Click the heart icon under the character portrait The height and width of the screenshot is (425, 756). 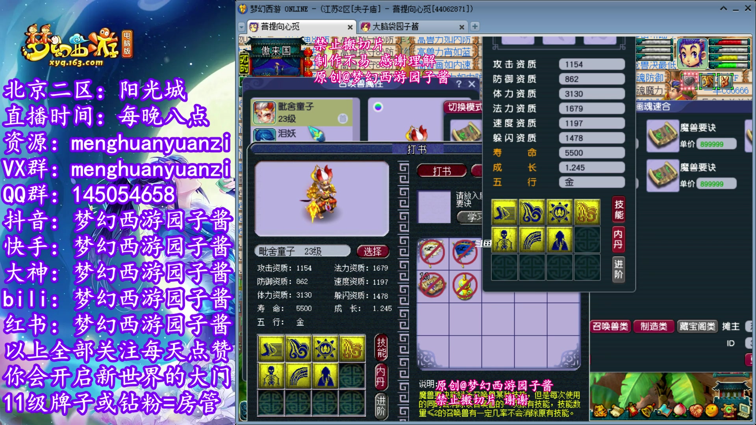[689, 81]
